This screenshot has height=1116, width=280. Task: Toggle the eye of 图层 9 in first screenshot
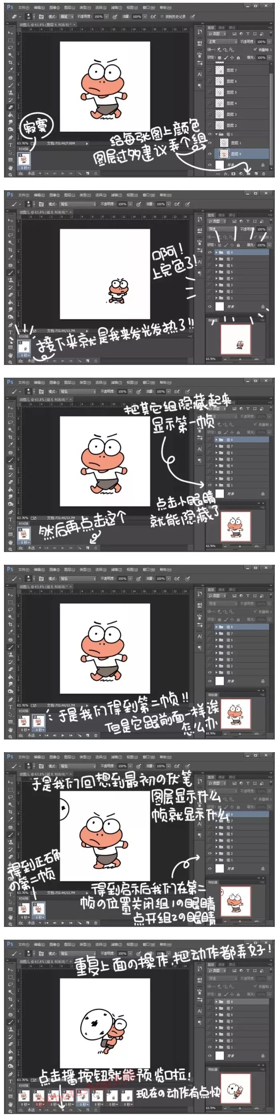point(210,154)
